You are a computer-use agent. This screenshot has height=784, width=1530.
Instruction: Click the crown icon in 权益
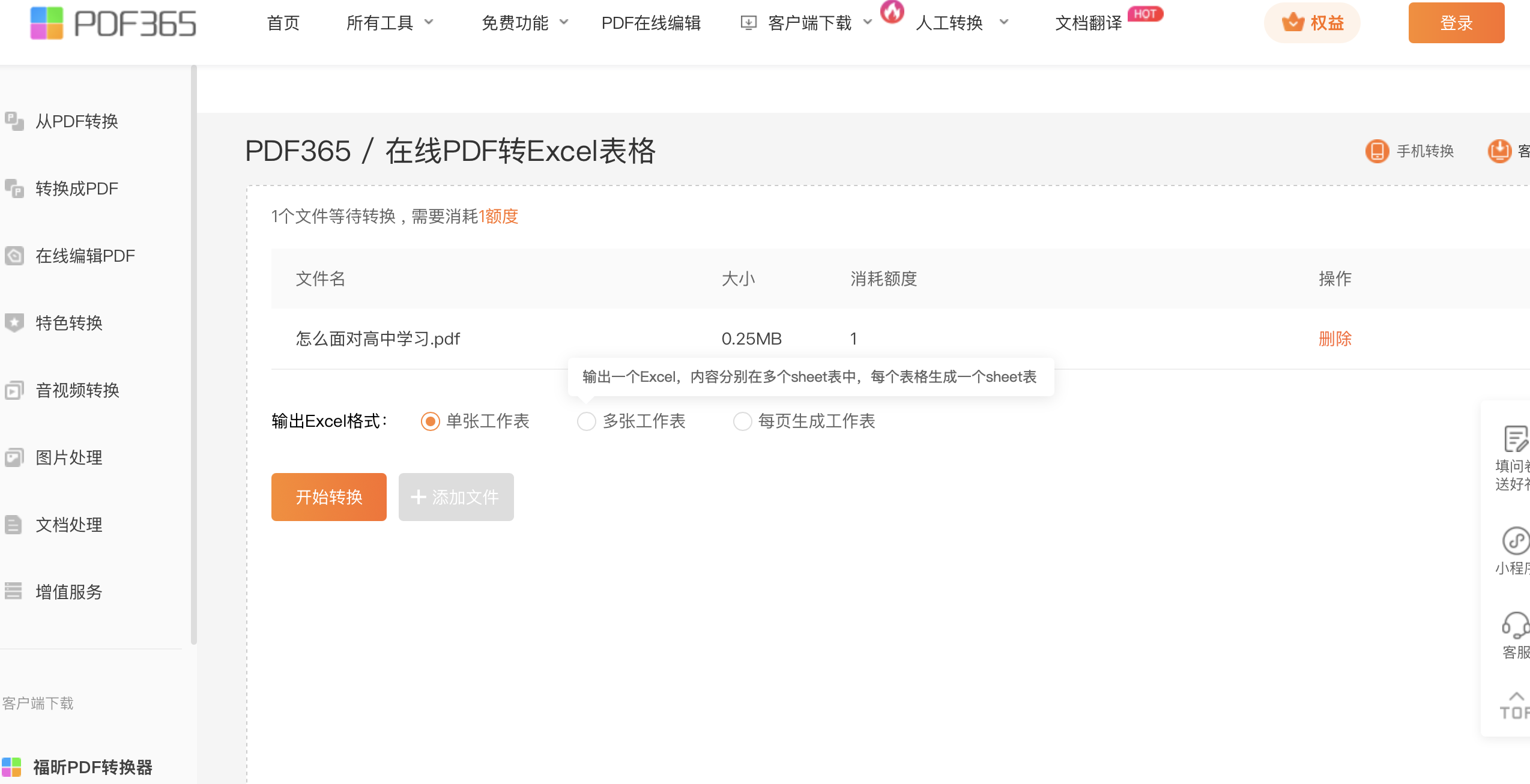click(x=1293, y=23)
